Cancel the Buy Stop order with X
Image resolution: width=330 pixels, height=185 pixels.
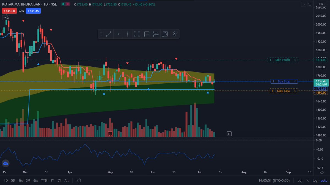click(x=295, y=81)
